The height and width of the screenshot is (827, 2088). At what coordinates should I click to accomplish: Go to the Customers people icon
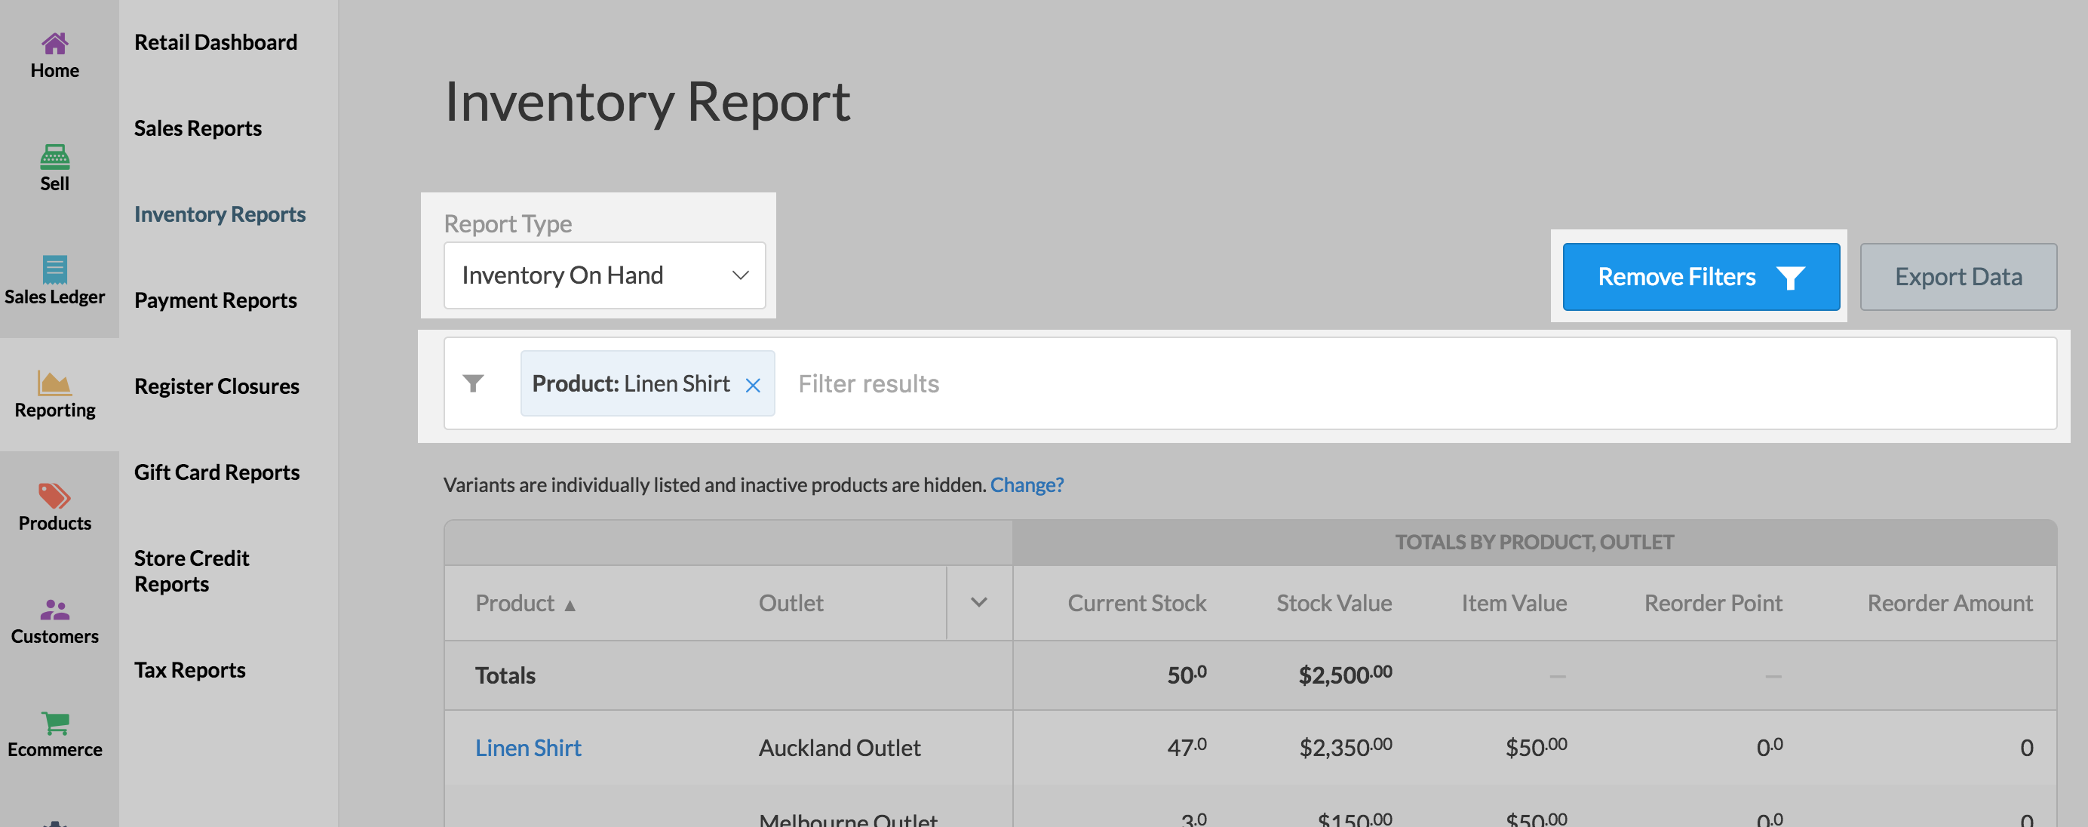54,609
